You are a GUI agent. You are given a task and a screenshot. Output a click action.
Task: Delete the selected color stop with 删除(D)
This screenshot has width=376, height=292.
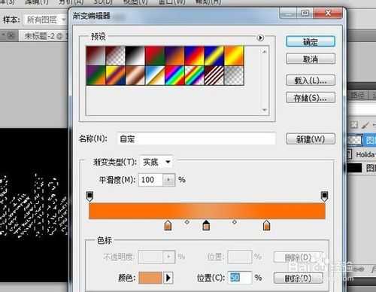click(x=298, y=278)
